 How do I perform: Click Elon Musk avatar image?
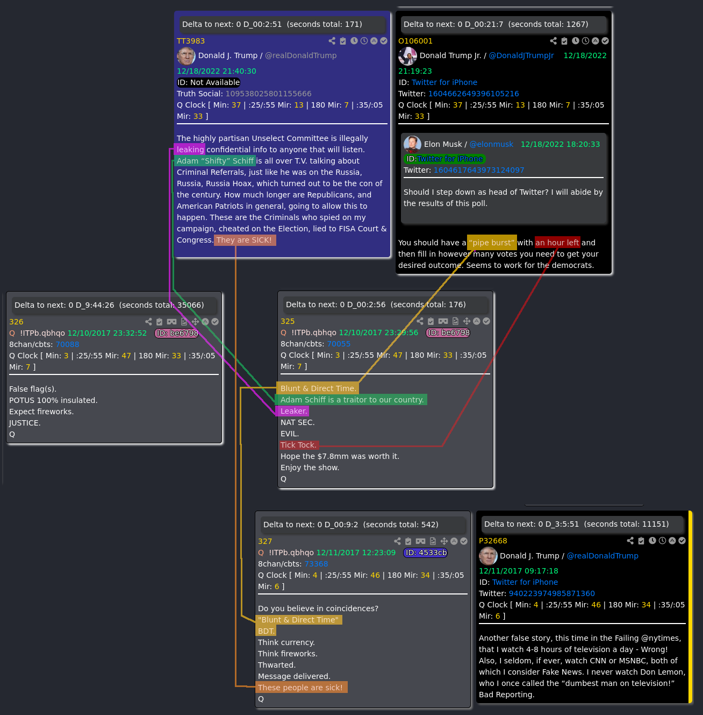pos(412,144)
